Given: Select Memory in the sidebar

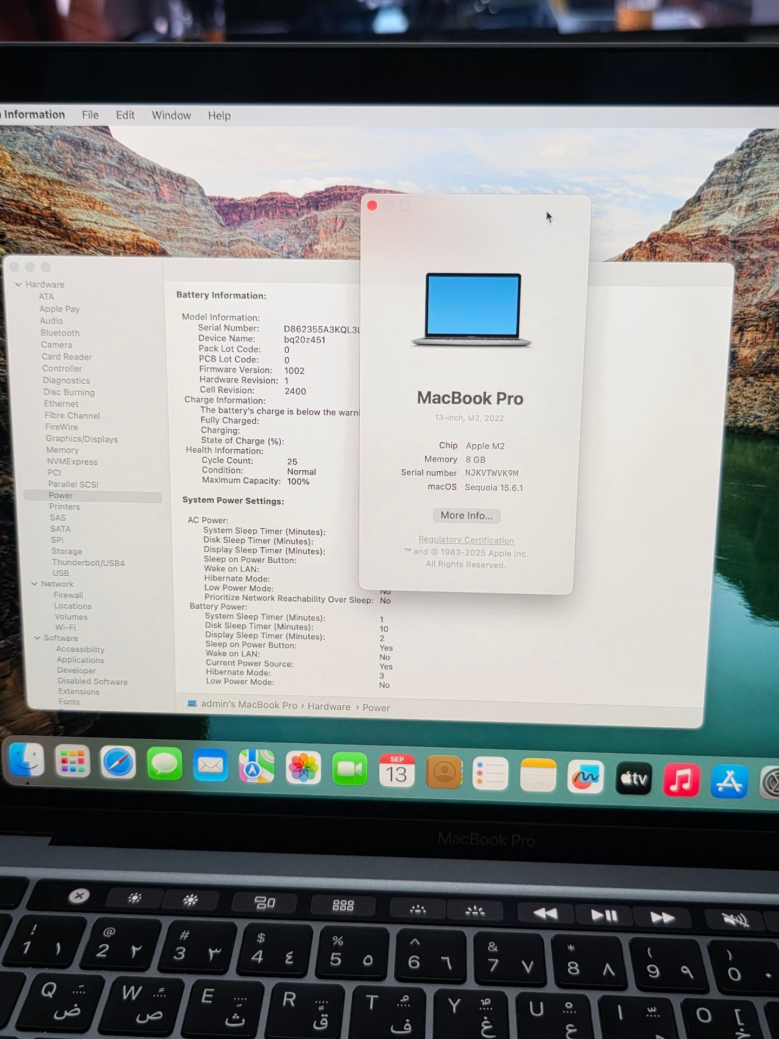Looking at the screenshot, I should coord(63,450).
